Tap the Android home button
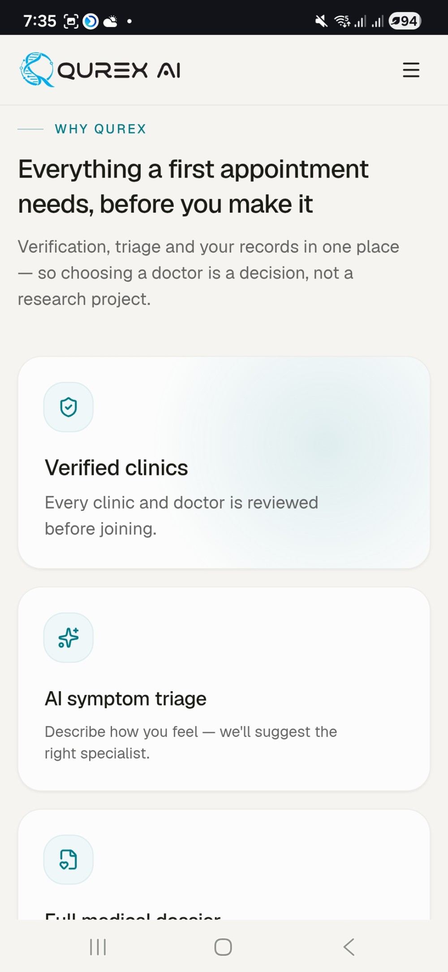 223,947
